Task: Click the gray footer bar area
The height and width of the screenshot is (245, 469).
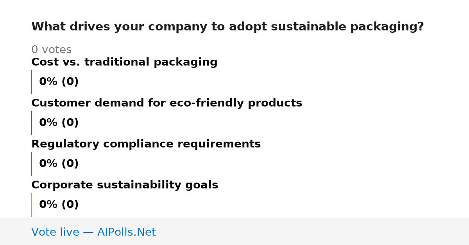Action: pos(234,231)
